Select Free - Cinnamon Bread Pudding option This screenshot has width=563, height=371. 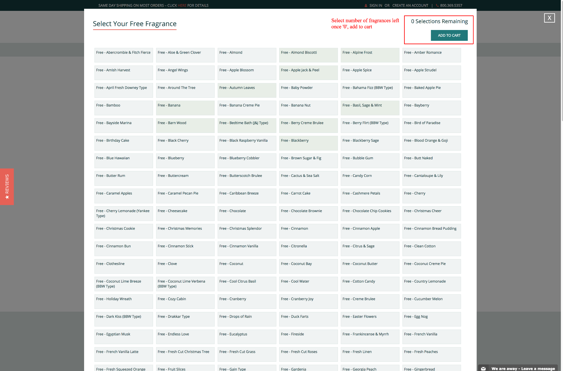431,231
